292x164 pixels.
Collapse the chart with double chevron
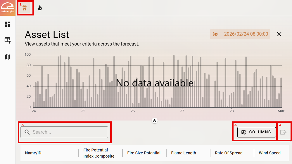pyautogui.click(x=155, y=120)
